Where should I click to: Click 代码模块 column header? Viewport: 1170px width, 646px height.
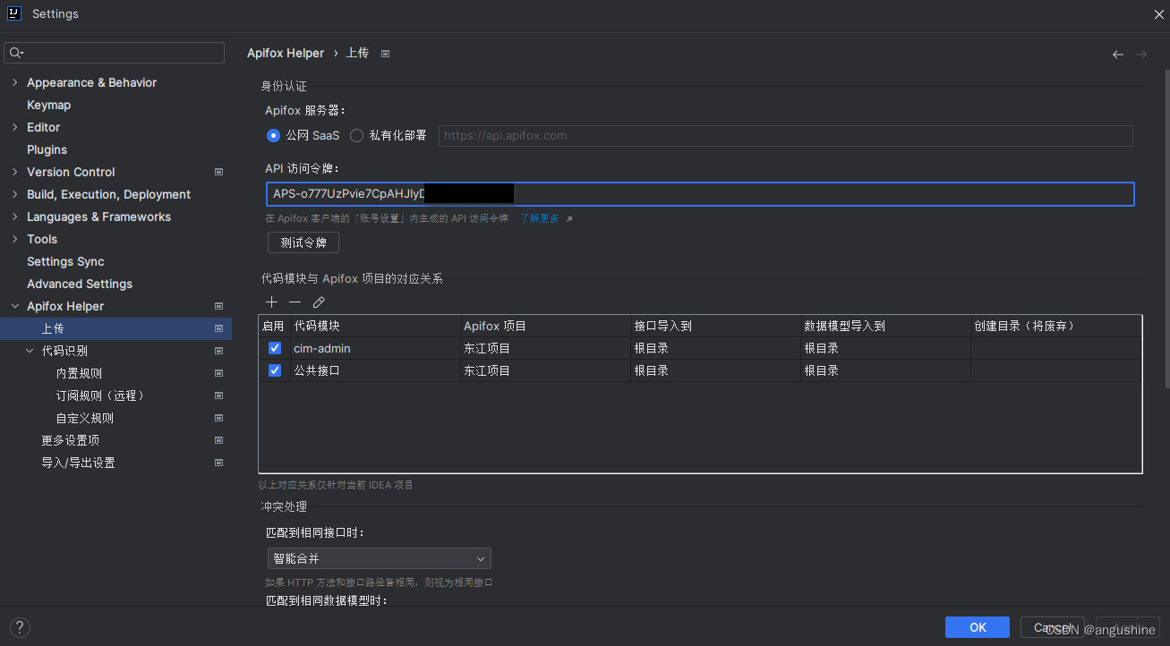click(x=374, y=326)
